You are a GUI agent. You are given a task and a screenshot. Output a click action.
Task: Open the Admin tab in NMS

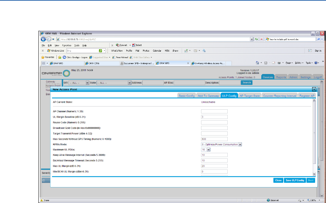pos(293,77)
